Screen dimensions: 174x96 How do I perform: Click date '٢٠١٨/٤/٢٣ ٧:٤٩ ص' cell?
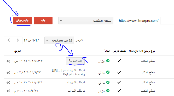27,72
